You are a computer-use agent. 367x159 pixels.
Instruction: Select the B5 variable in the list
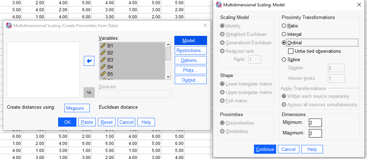[110, 74]
